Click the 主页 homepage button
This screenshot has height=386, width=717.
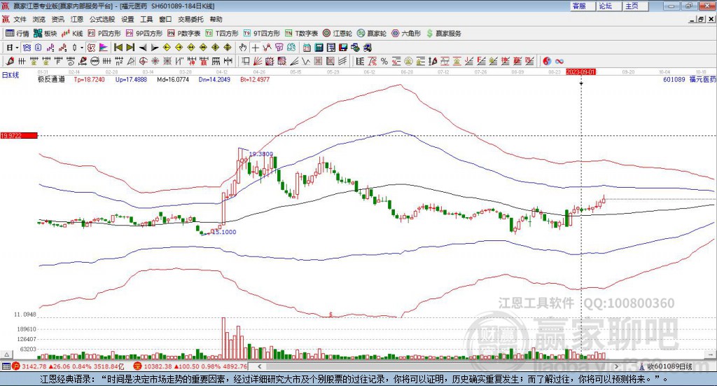(635, 6)
